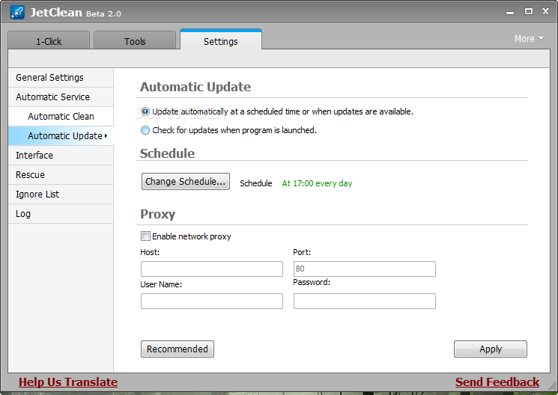Viewport: 558px width, 395px height.
Task: Focus the Password input field
Action: [365, 301]
